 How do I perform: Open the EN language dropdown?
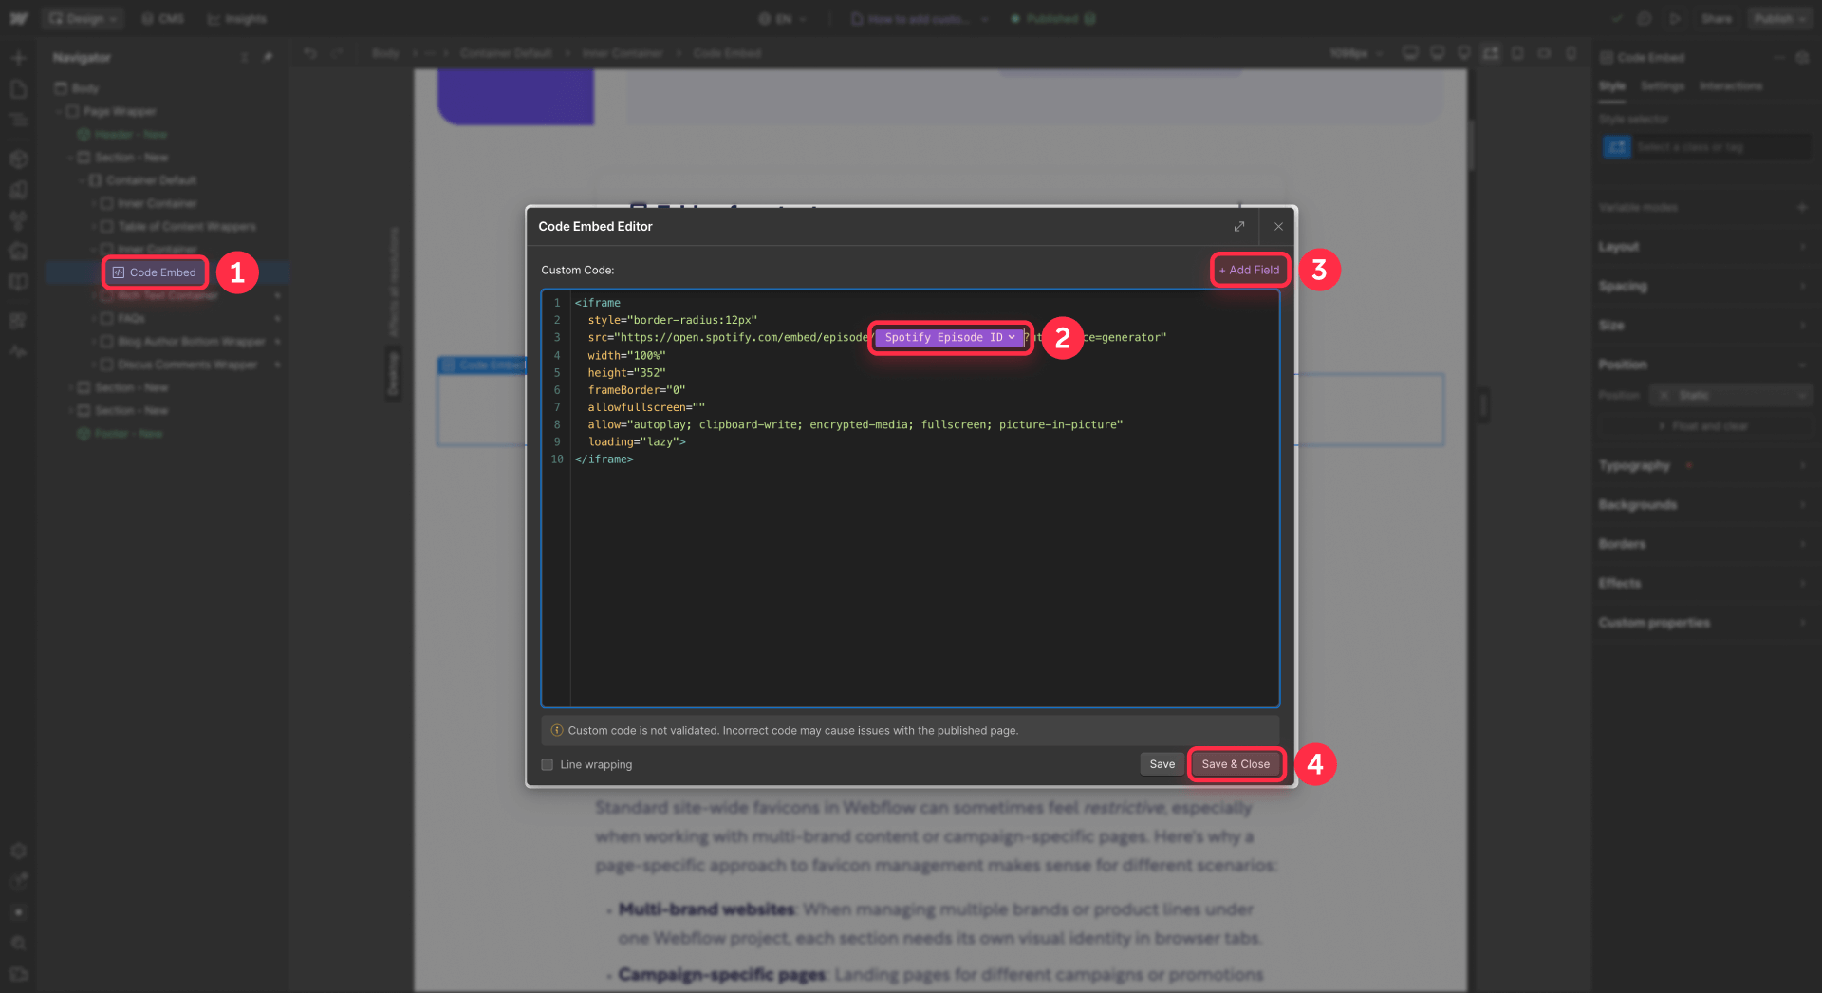pyautogui.click(x=785, y=18)
